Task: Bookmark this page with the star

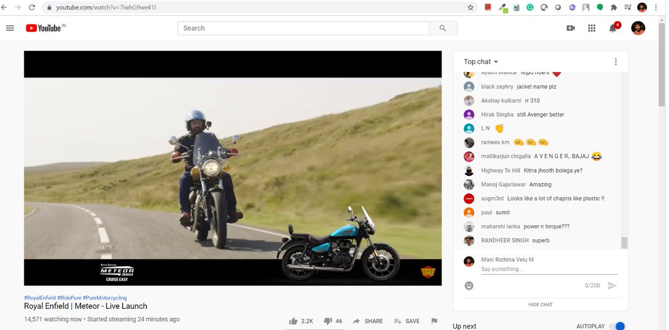Action: (471, 7)
